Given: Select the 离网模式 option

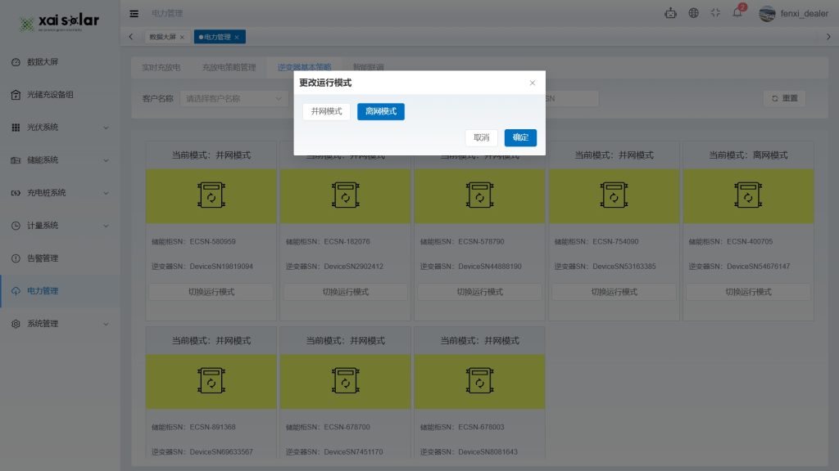Looking at the screenshot, I should point(380,111).
